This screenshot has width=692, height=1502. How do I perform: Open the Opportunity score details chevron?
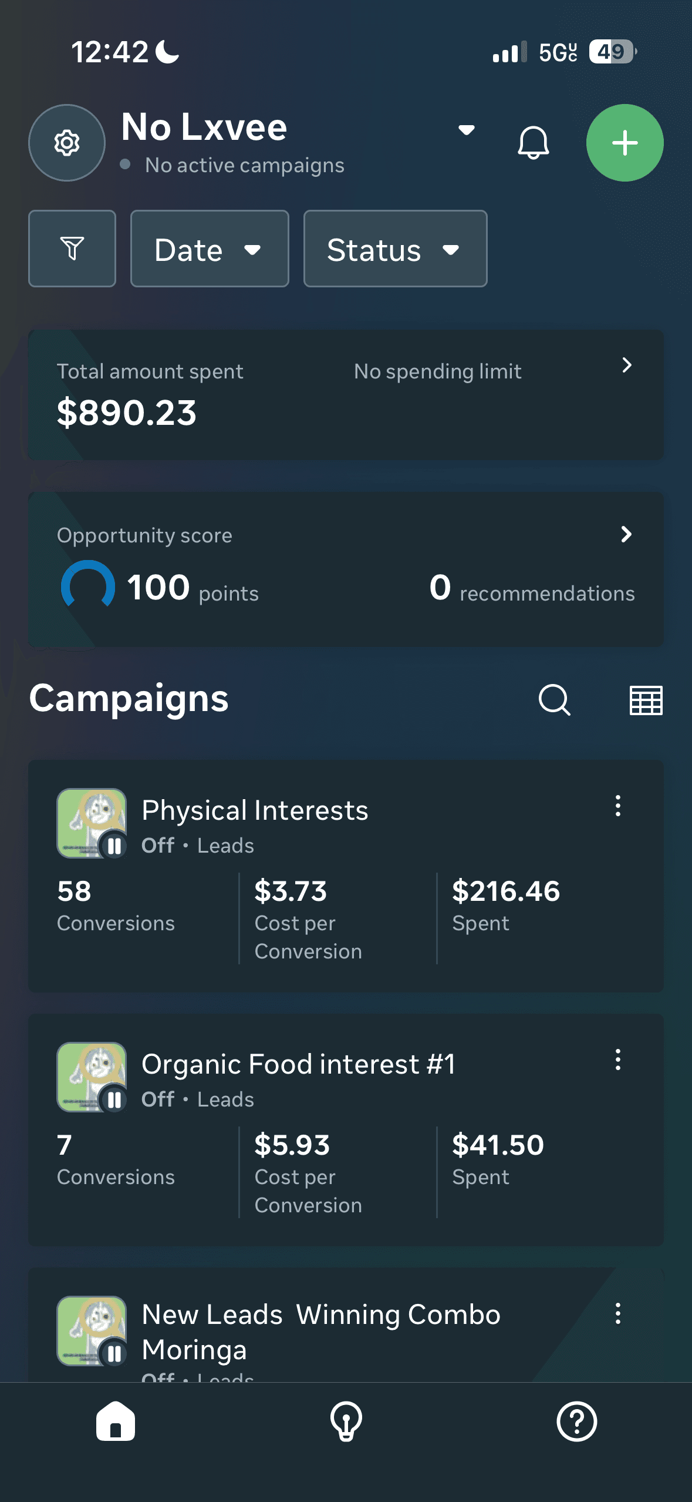(626, 534)
